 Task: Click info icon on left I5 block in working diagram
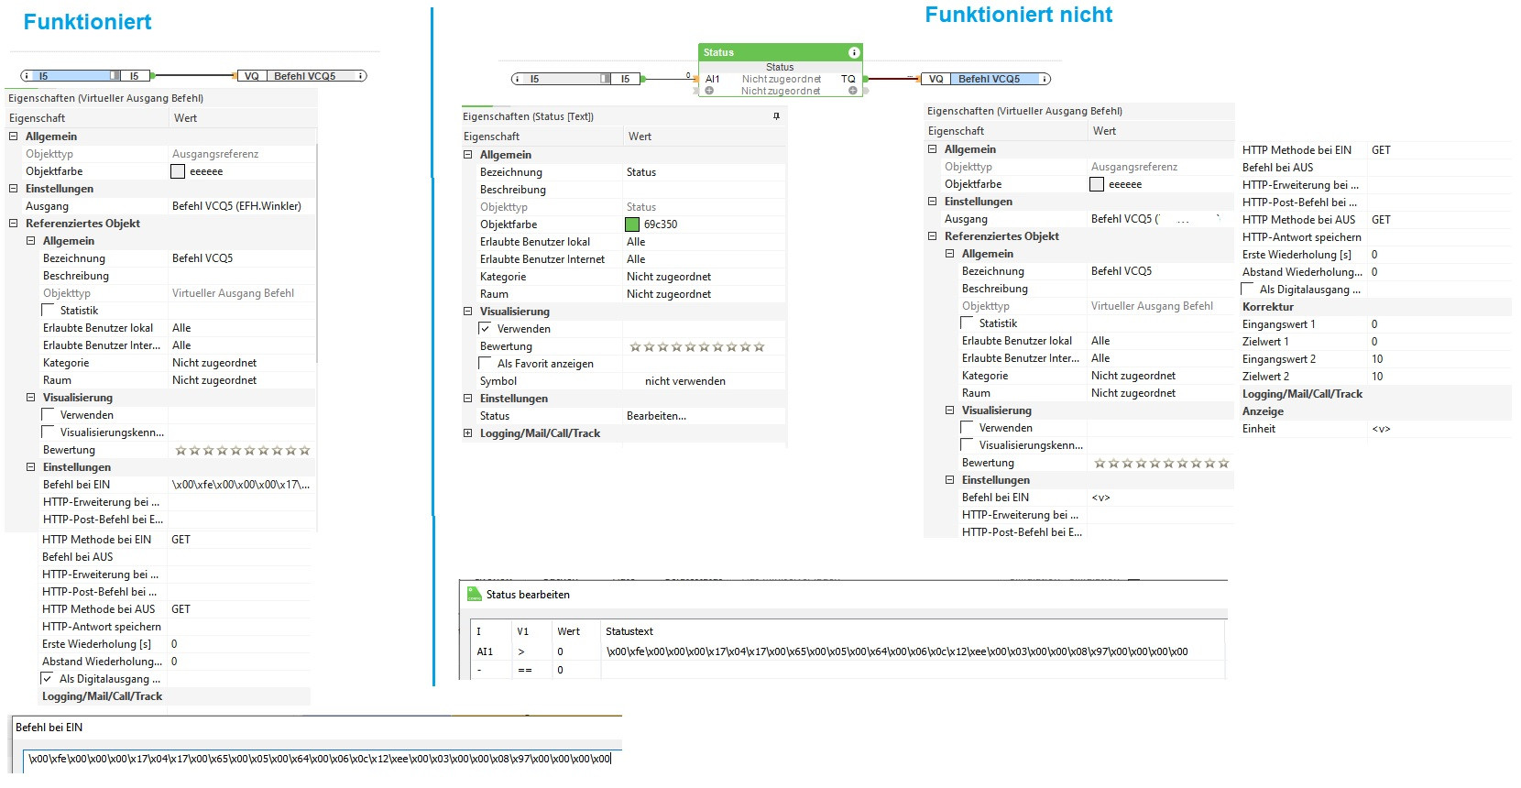pyautogui.click(x=27, y=76)
